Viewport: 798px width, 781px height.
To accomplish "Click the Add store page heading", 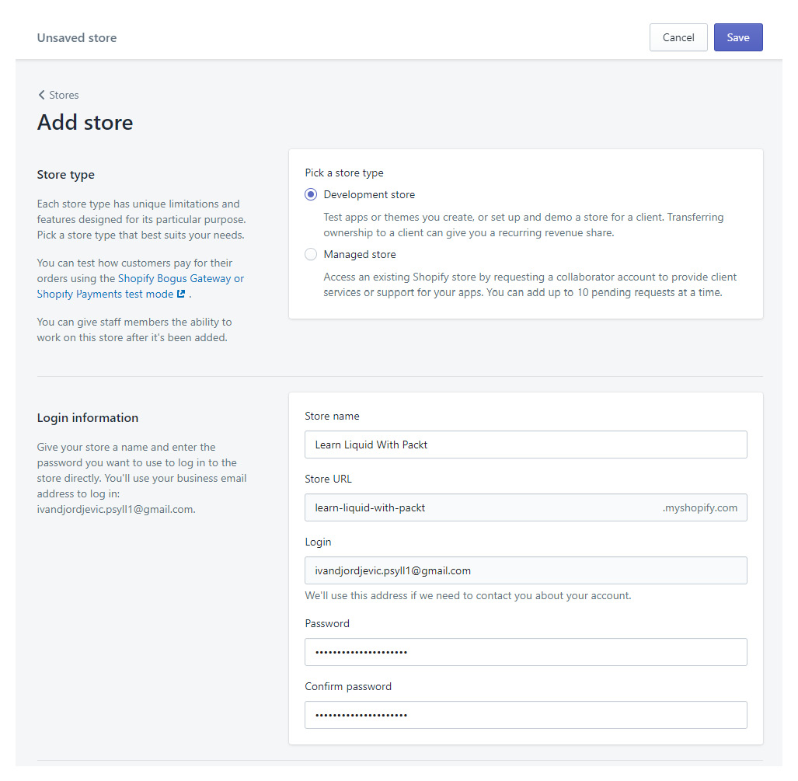I will 85,122.
